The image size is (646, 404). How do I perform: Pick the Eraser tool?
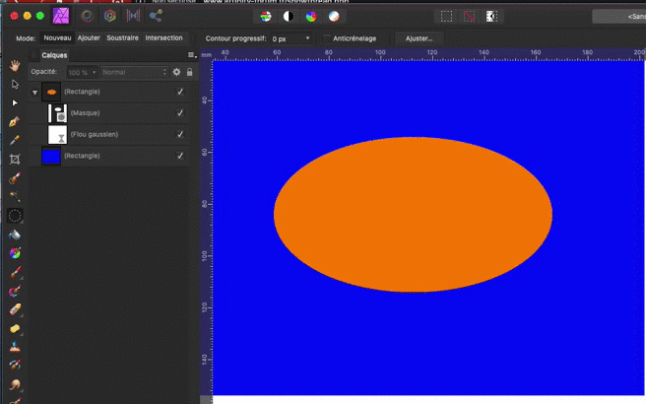coord(15,309)
